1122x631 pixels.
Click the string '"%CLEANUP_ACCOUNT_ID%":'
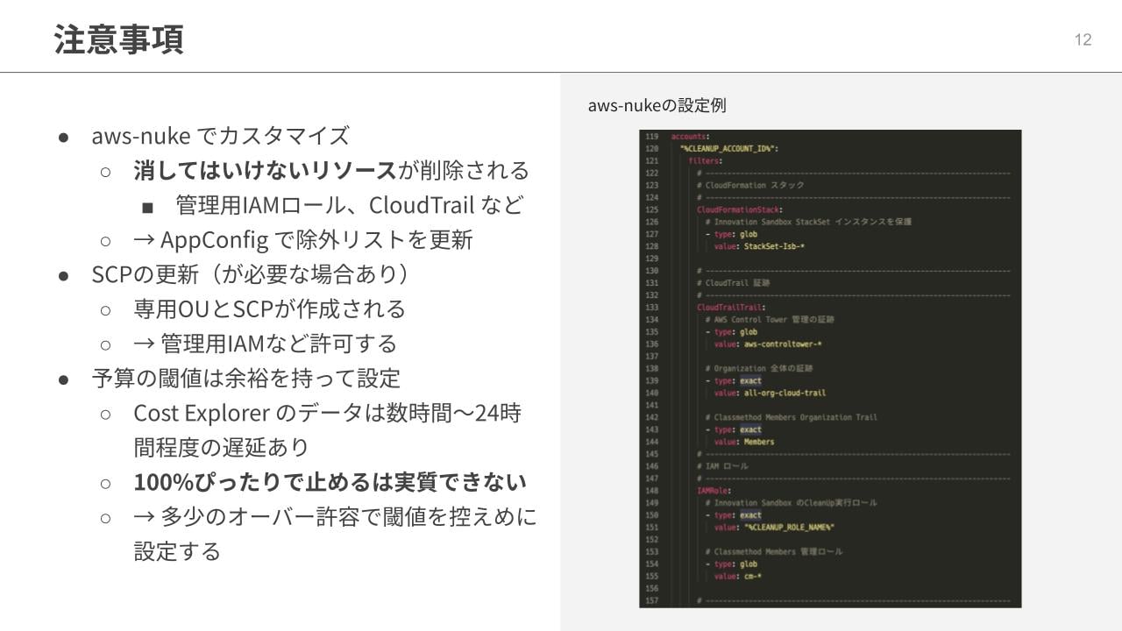729,149
